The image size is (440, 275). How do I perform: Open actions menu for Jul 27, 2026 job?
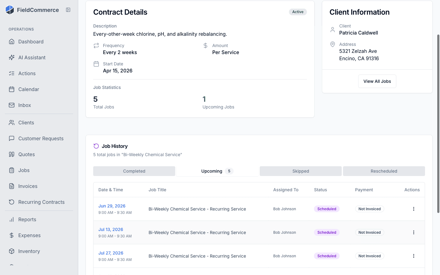[414, 256]
